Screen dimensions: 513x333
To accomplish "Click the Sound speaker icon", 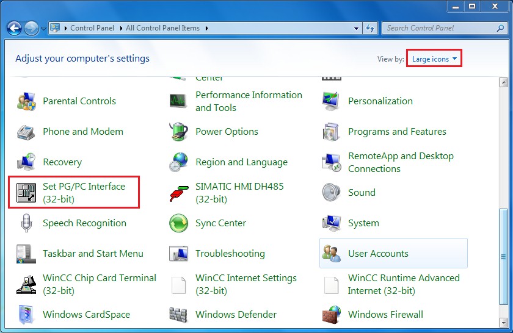I will pyautogui.click(x=331, y=193).
